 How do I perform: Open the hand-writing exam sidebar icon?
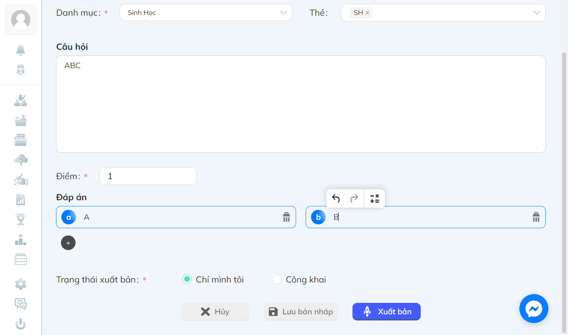(21, 180)
